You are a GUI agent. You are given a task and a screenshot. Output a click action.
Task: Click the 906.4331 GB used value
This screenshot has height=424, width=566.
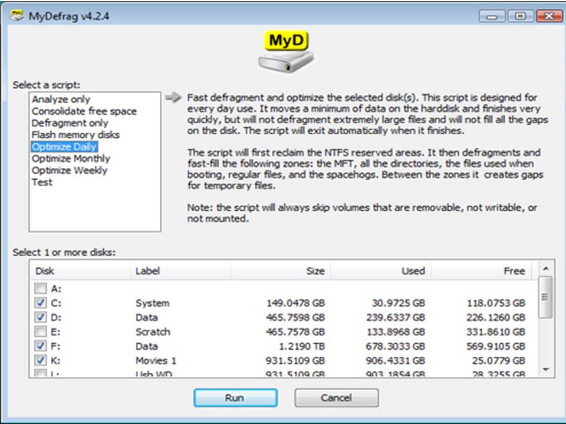395,360
